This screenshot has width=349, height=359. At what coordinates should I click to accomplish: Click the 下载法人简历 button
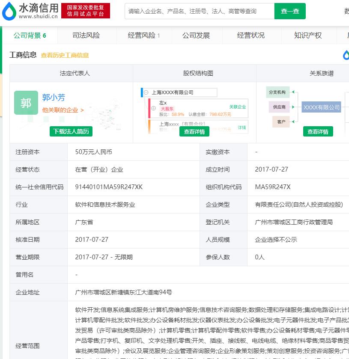coord(71,131)
